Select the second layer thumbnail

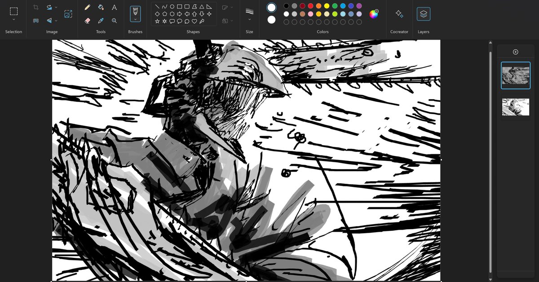[x=515, y=107]
